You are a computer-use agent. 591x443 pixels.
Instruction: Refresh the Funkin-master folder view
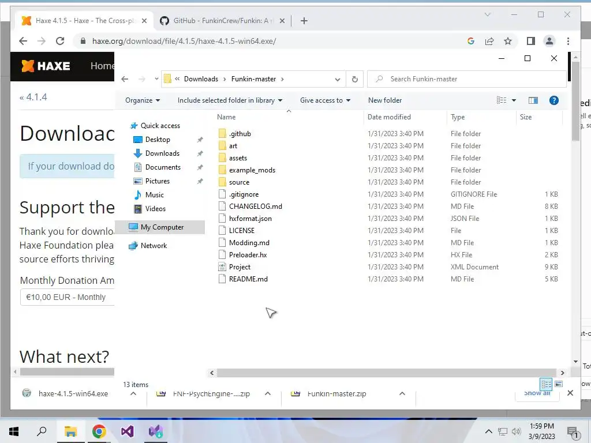pyautogui.click(x=355, y=80)
